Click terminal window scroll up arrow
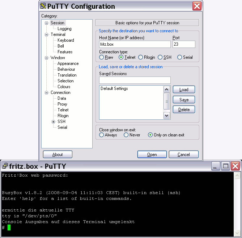Screen dimensions: 242x238 point(237,176)
